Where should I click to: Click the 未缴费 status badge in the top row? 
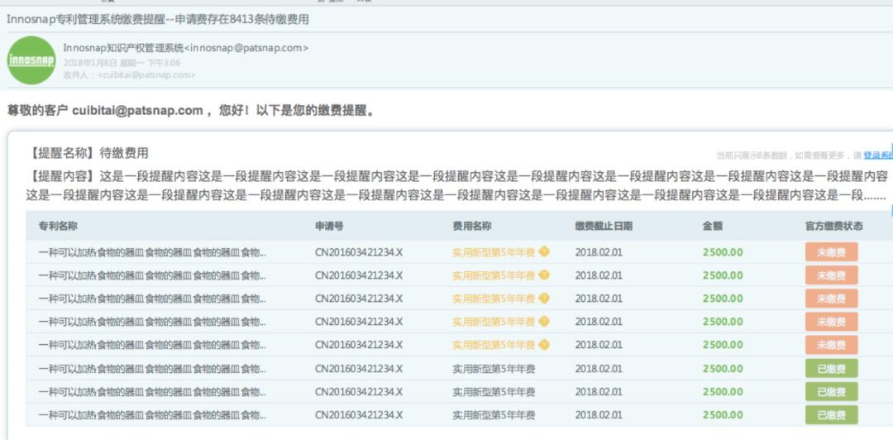coord(831,252)
